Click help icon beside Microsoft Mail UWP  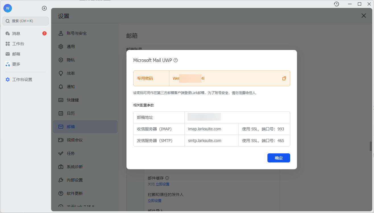(x=176, y=60)
